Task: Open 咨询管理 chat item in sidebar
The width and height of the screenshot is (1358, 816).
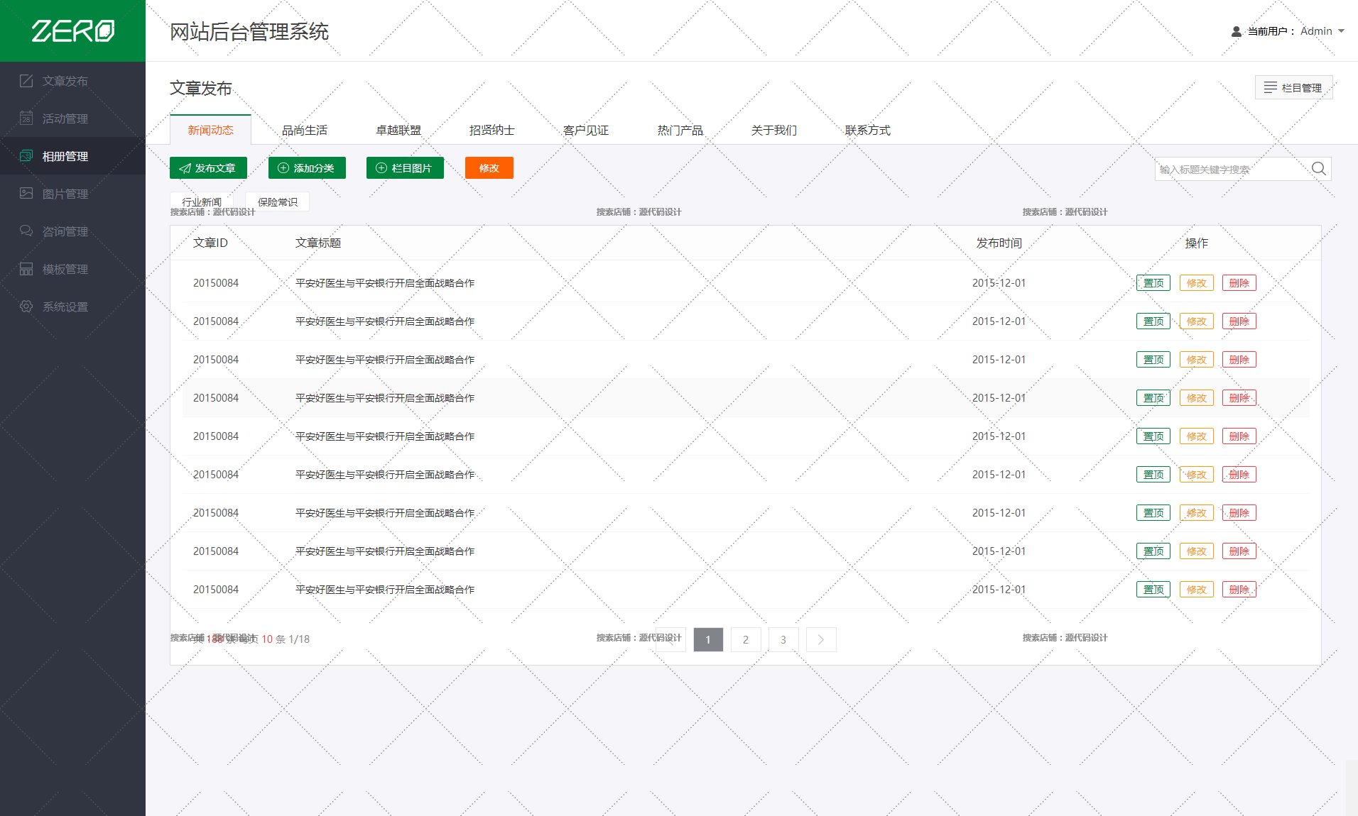Action: point(65,231)
